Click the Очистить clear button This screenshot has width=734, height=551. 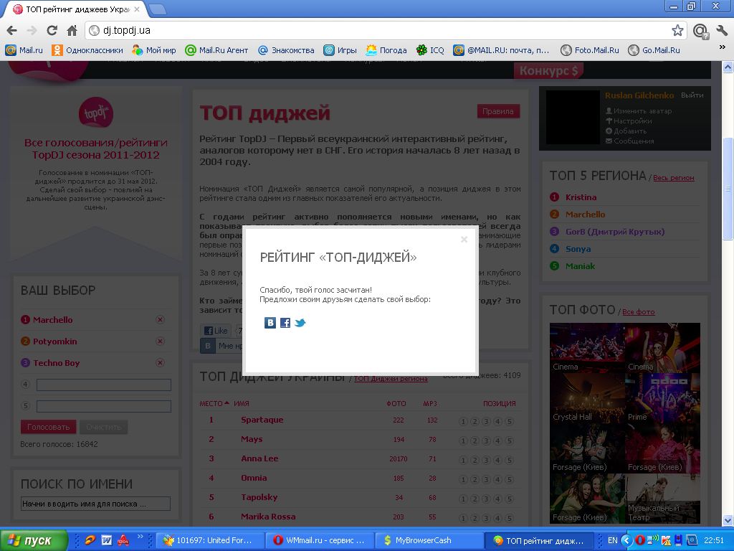[103, 427]
